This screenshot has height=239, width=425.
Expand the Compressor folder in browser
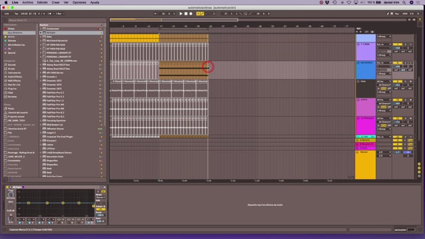[41, 29]
